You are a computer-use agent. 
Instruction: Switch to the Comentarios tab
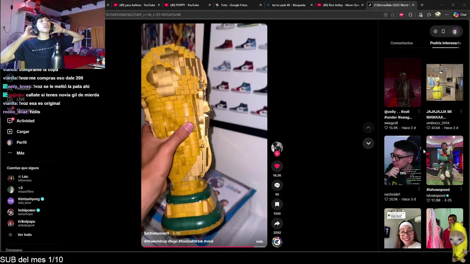pyautogui.click(x=402, y=43)
